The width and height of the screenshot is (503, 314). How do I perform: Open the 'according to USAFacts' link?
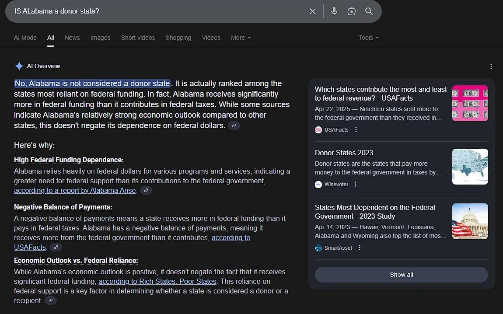tap(231, 237)
